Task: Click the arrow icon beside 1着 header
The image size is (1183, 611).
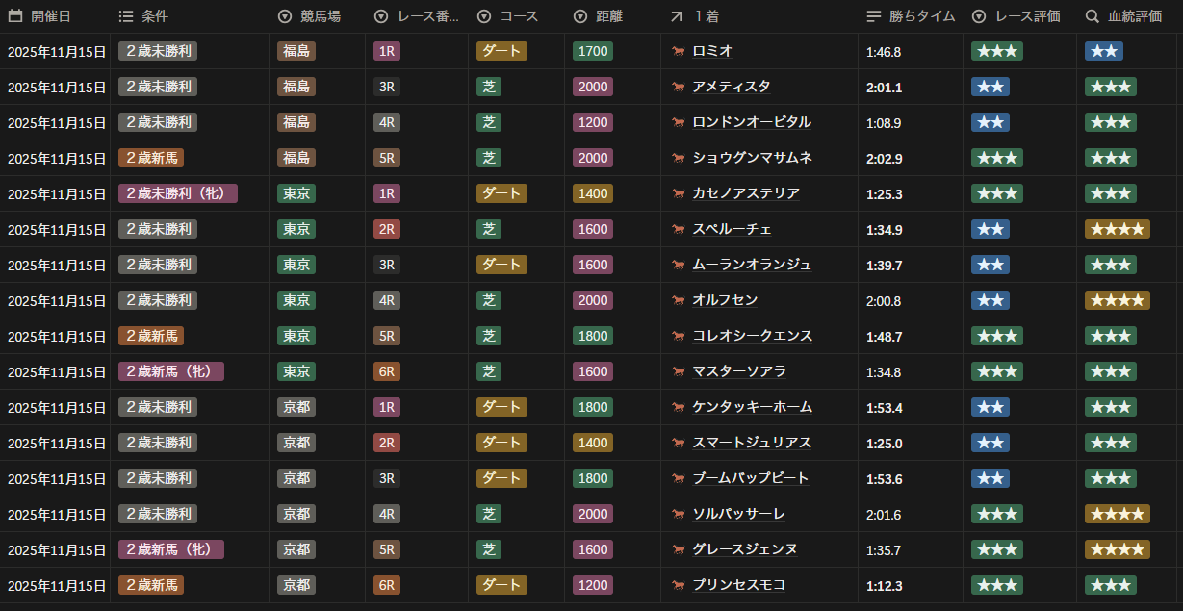Action: [678, 16]
